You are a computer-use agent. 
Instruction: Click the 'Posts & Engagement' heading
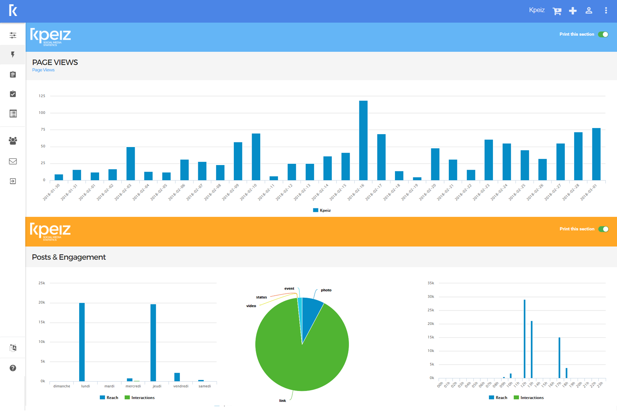69,257
